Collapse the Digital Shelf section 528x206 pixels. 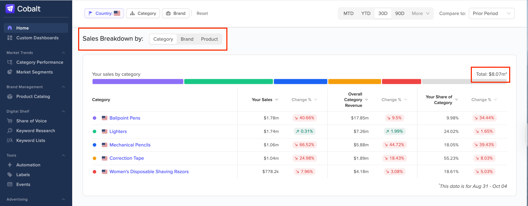(x=63, y=111)
